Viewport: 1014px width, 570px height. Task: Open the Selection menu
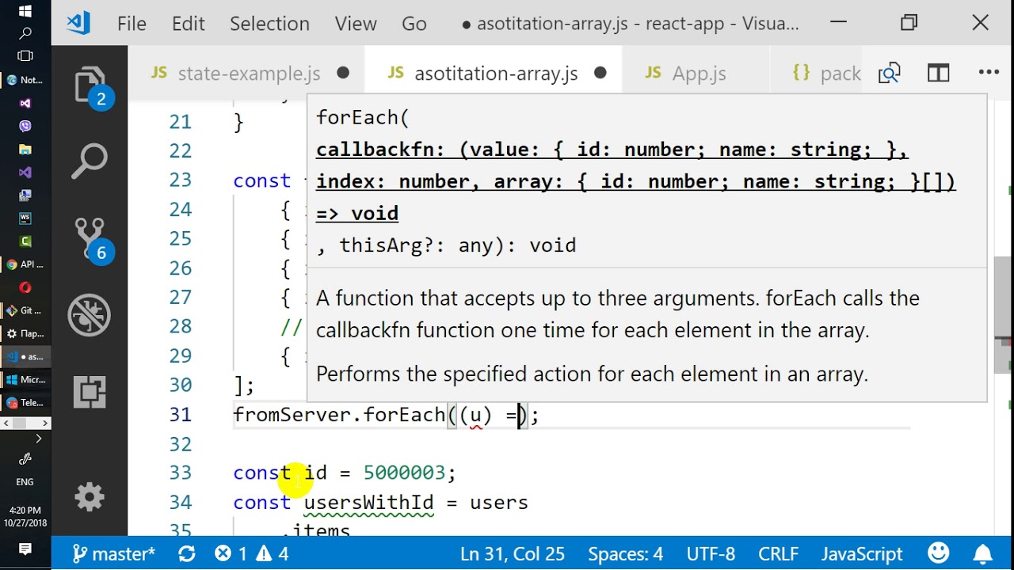click(269, 24)
